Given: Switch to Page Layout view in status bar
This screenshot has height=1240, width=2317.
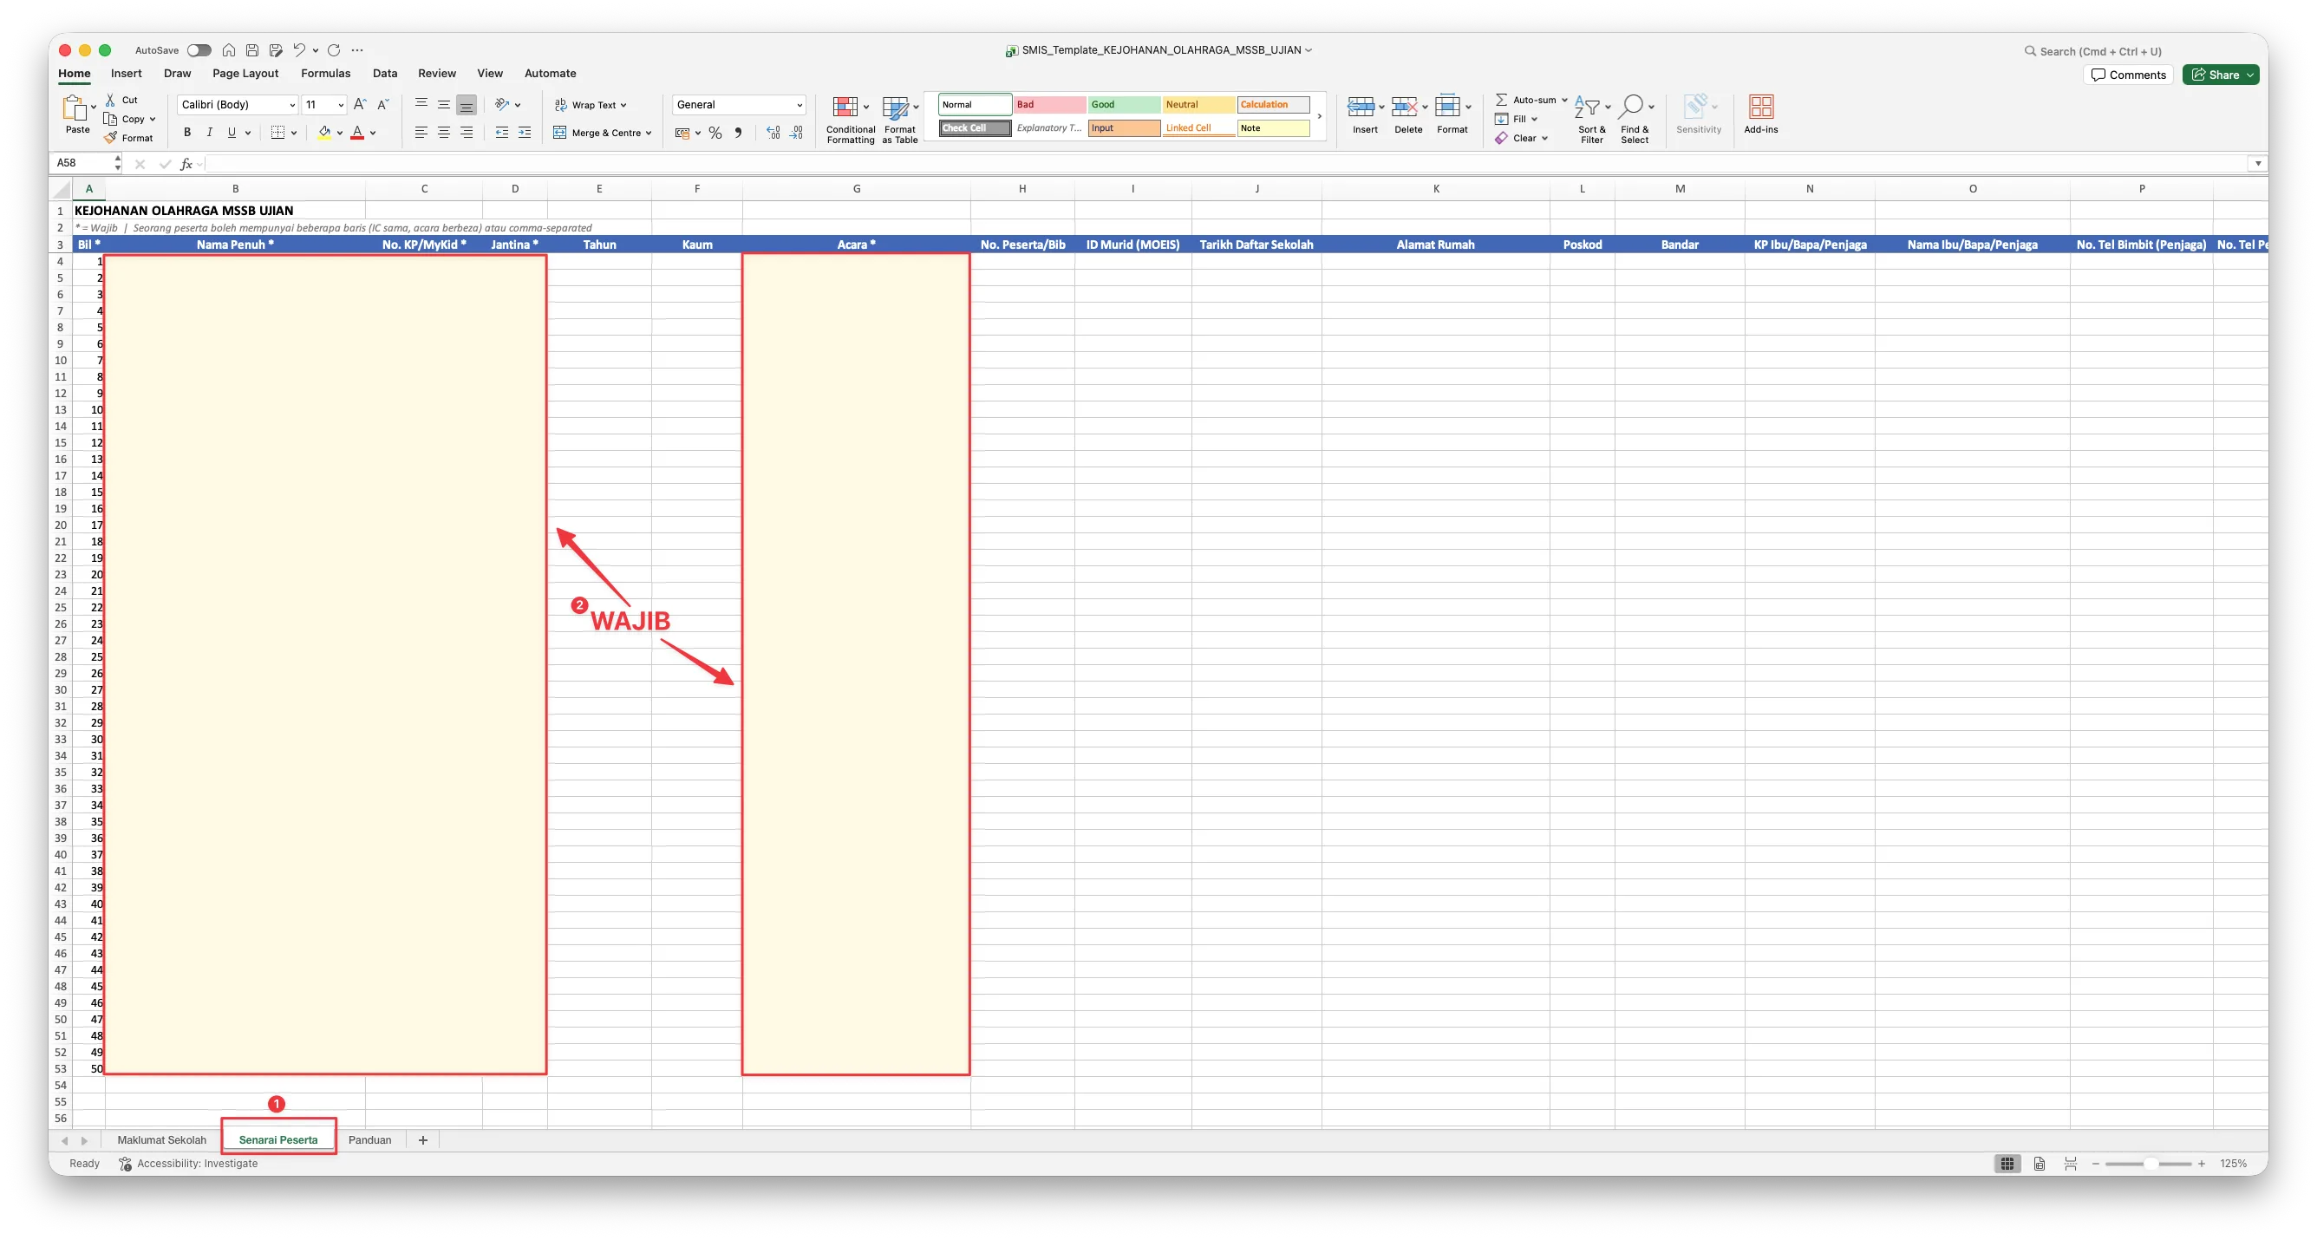Looking at the screenshot, I should coord(2039,1164).
